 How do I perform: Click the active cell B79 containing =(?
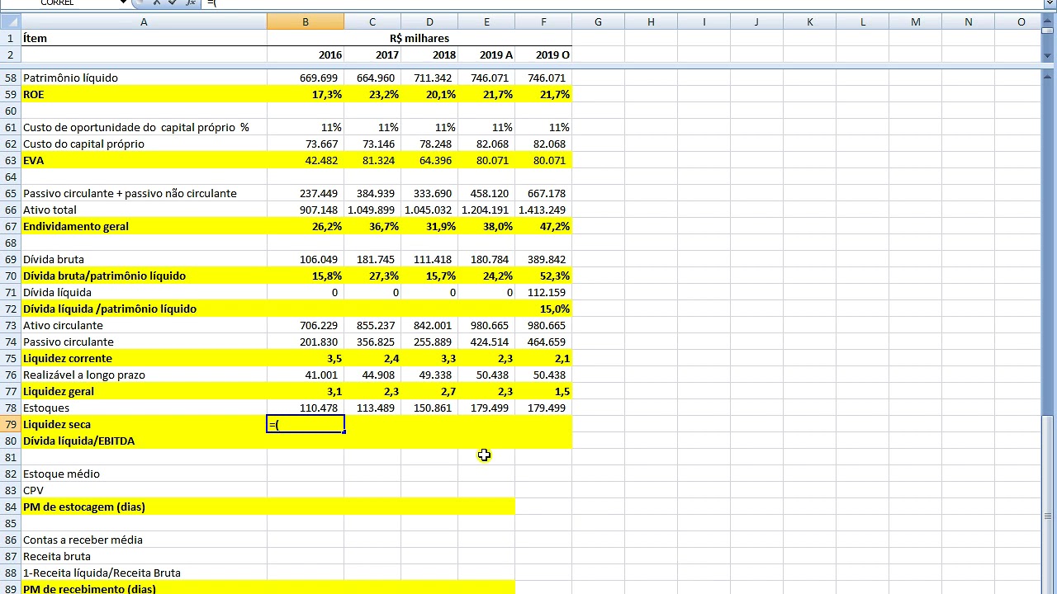tap(306, 424)
